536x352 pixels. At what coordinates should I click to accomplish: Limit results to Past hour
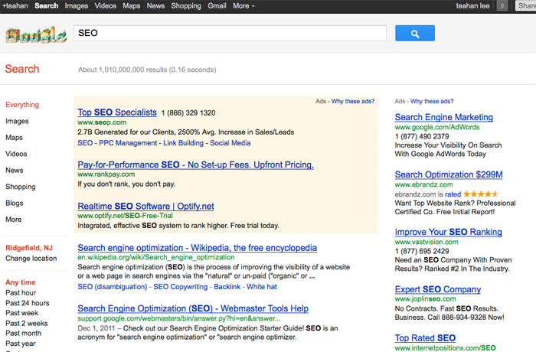[21, 292]
